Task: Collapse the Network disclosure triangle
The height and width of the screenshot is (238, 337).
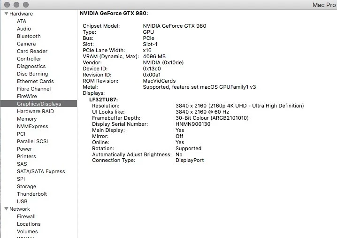Action: click(6, 209)
